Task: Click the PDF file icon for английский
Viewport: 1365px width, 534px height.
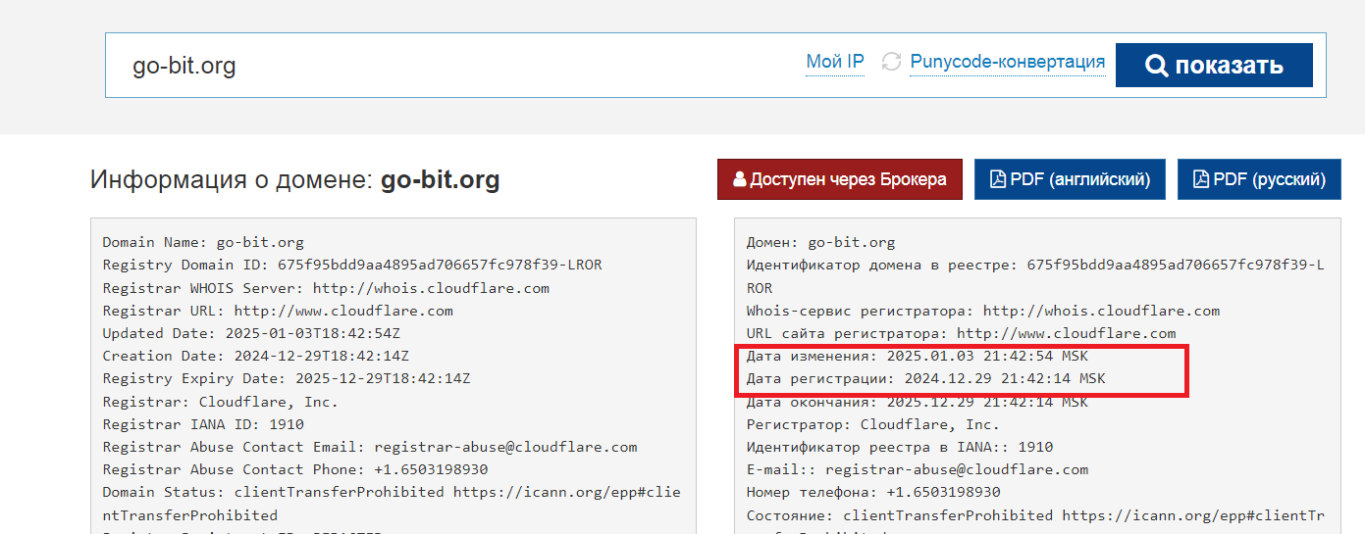Action: [x=998, y=179]
